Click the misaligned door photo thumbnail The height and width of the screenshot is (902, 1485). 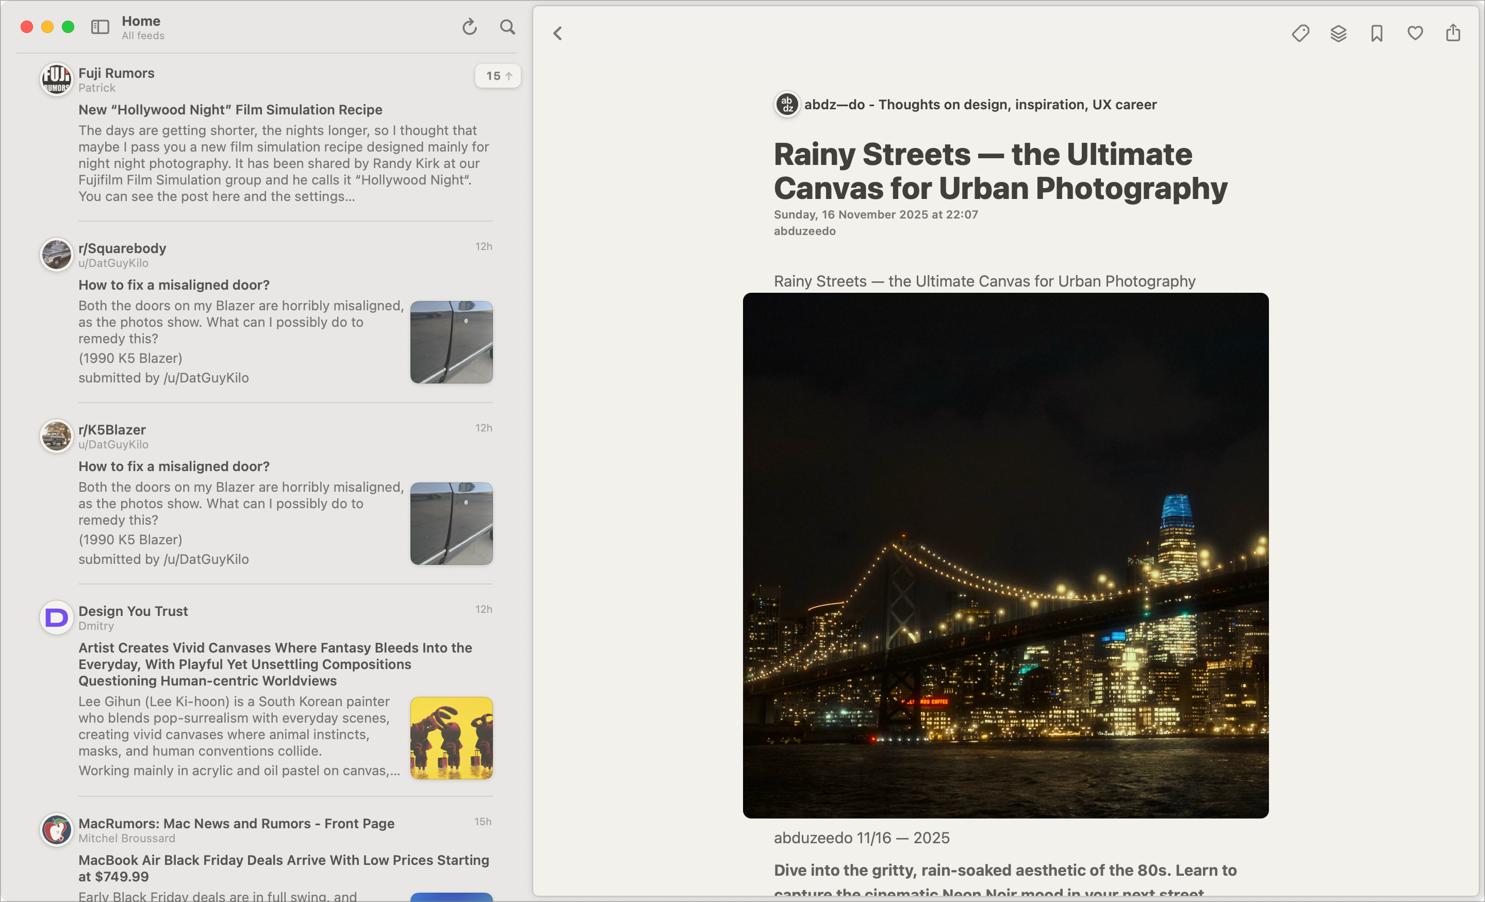(x=451, y=342)
